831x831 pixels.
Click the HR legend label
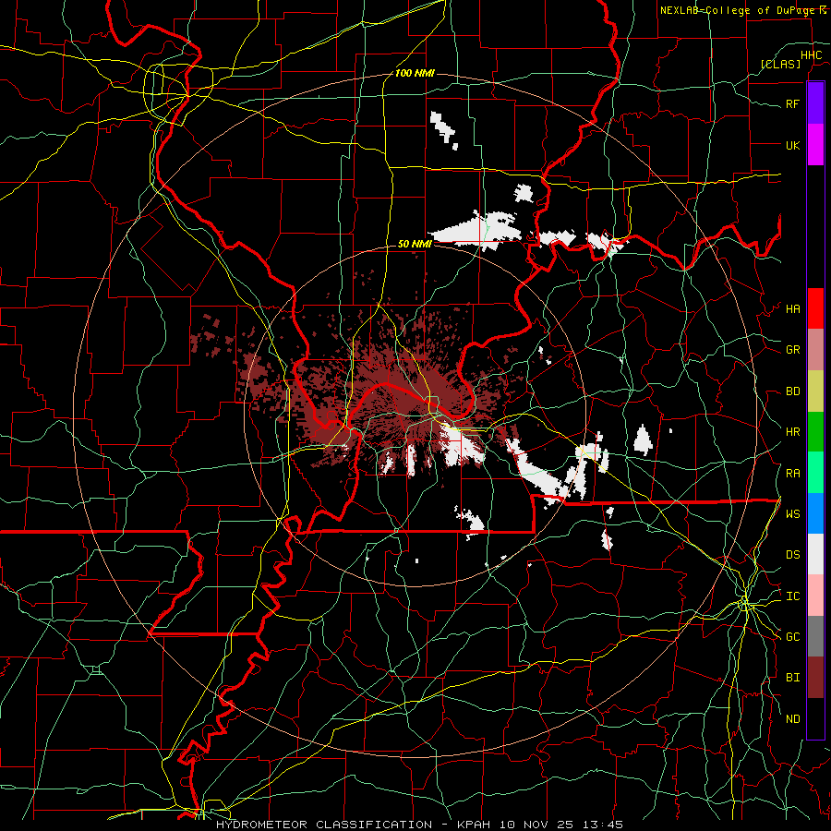tap(792, 432)
